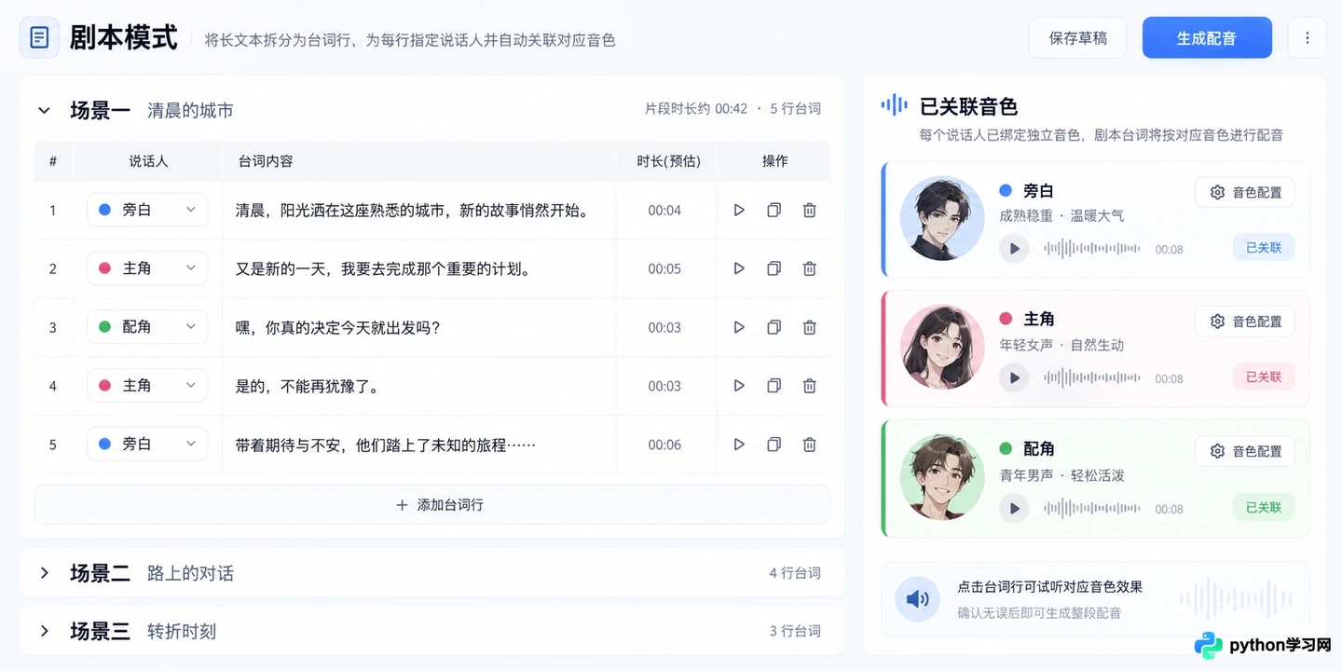The height and width of the screenshot is (671, 1342).
Task: Delete row 2 line 又是新的一天
Action: tap(809, 268)
